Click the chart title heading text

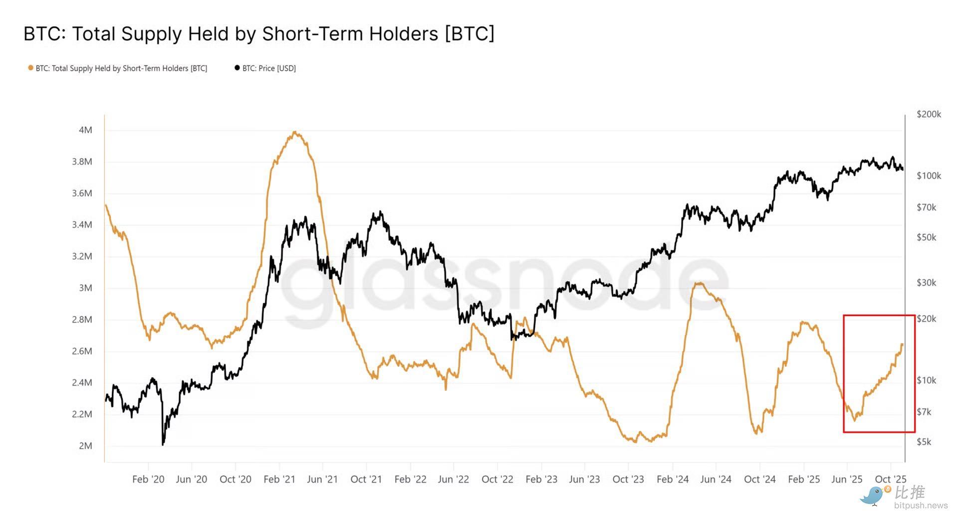[x=259, y=33]
